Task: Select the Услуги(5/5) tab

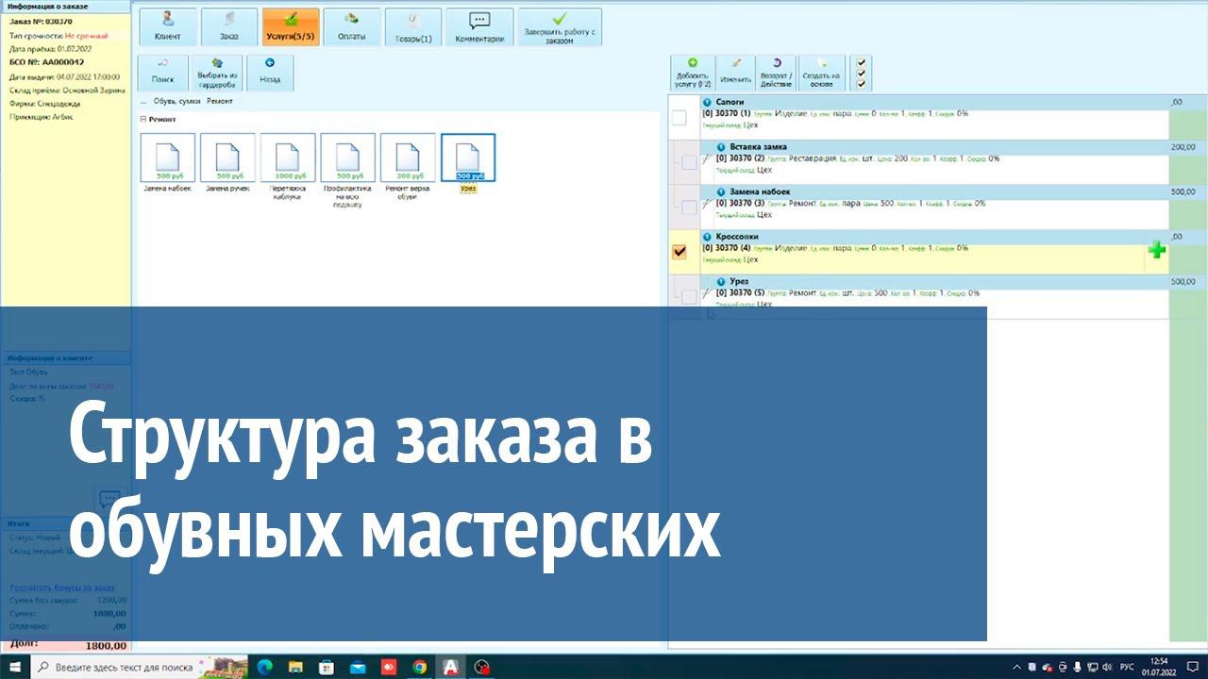Action: pyautogui.click(x=291, y=26)
